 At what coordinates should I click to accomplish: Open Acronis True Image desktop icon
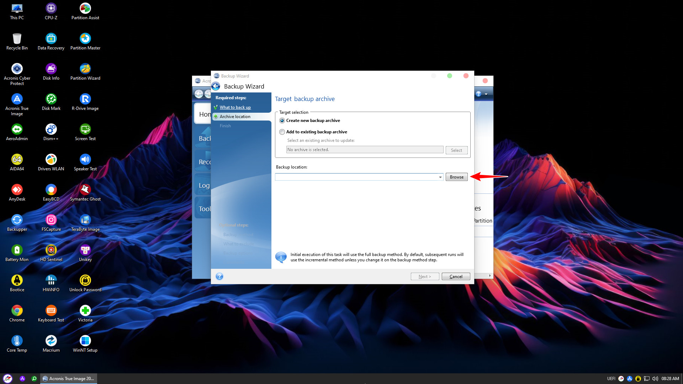point(17,100)
